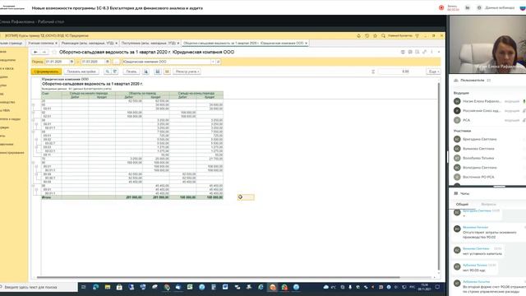Click the Пользователи panel header
The height and width of the screenshot is (296, 526).
pos(473,81)
